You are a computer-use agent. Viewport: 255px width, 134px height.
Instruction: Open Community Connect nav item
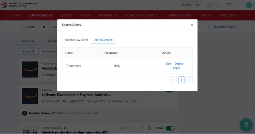click(x=141, y=15)
